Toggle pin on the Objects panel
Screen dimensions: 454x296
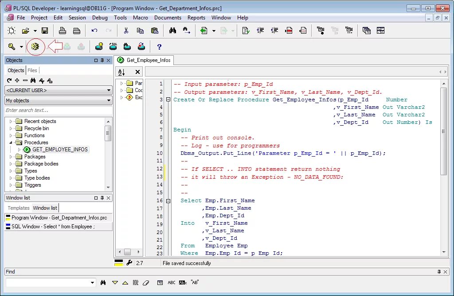pyautogui.click(x=102, y=60)
